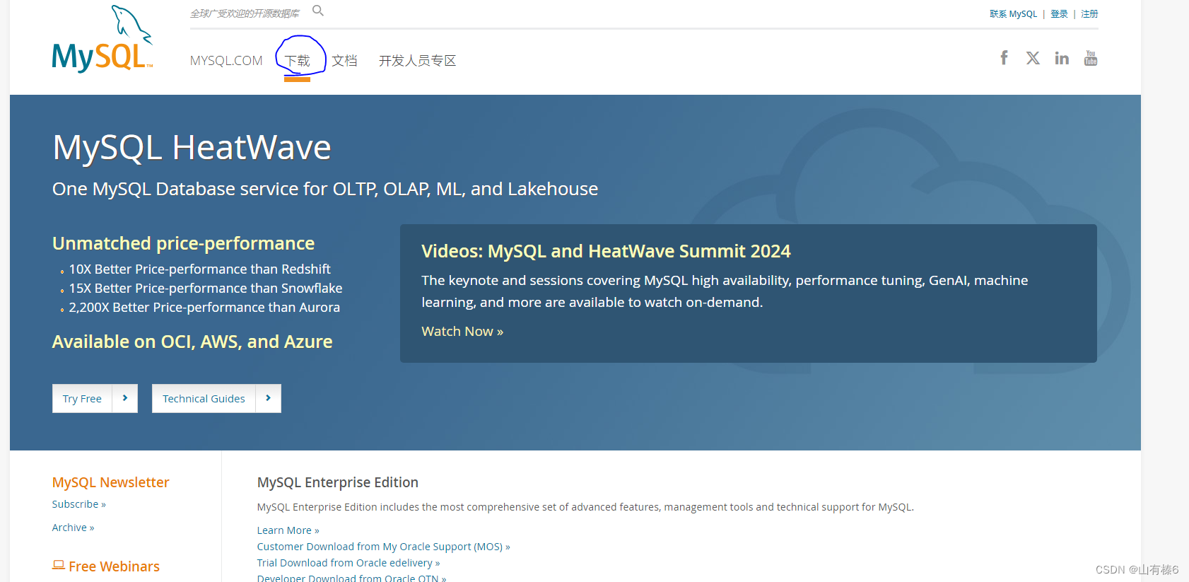Click the 登录 login link
Image resolution: width=1189 pixels, height=582 pixels.
1059,14
